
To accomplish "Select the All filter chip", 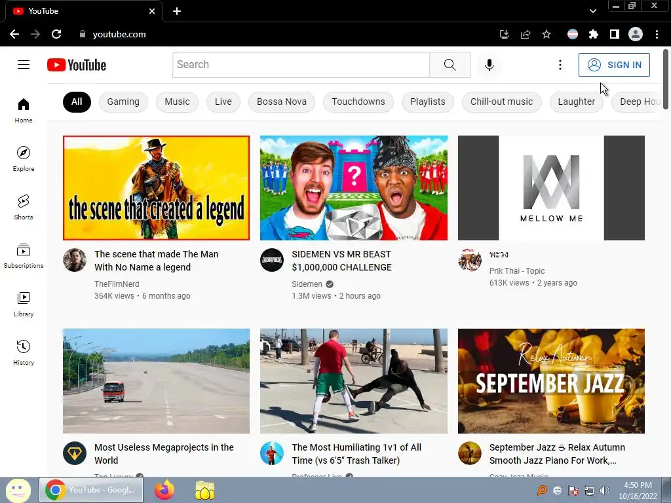I will tap(77, 102).
